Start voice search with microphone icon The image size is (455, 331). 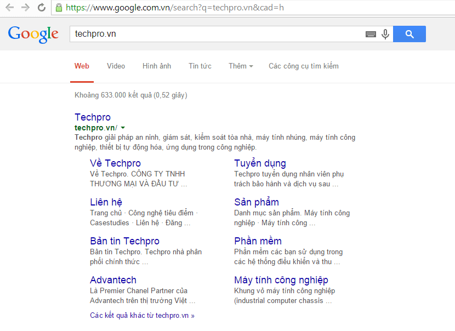[385, 34]
